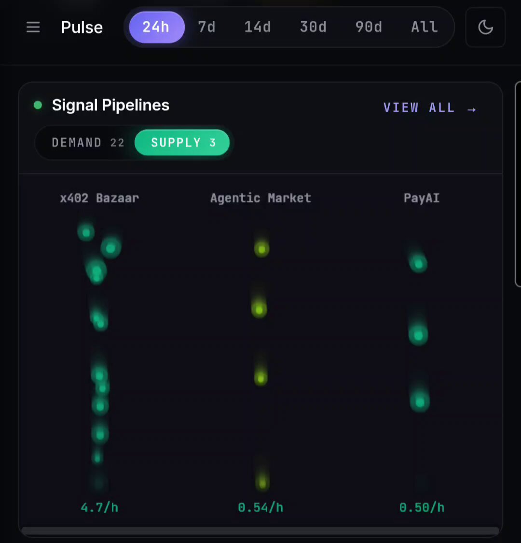Select the SUPPLY 3 toggle

click(182, 143)
